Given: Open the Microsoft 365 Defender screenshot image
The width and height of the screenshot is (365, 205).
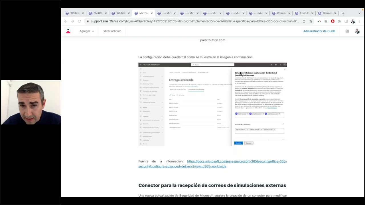Looking at the screenshot, I should (x=212, y=104).
